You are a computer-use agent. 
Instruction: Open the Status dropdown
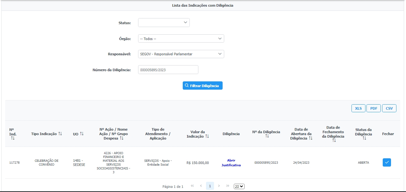click(x=164, y=23)
